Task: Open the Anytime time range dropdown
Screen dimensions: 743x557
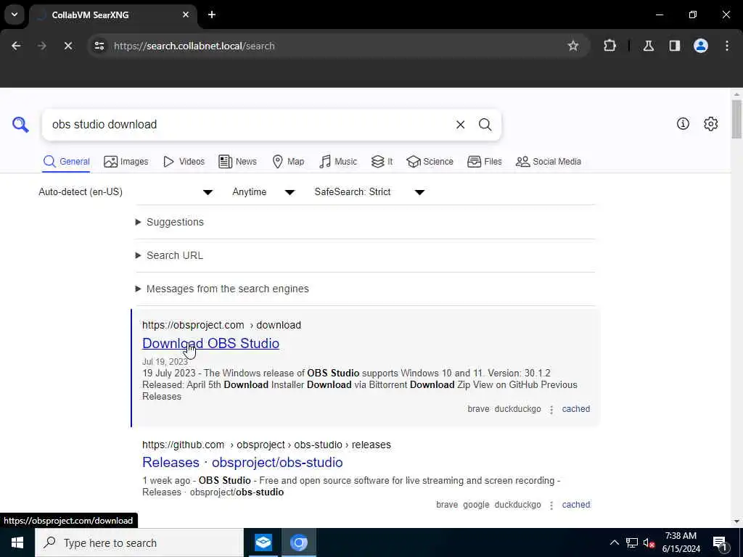Action: (x=263, y=191)
